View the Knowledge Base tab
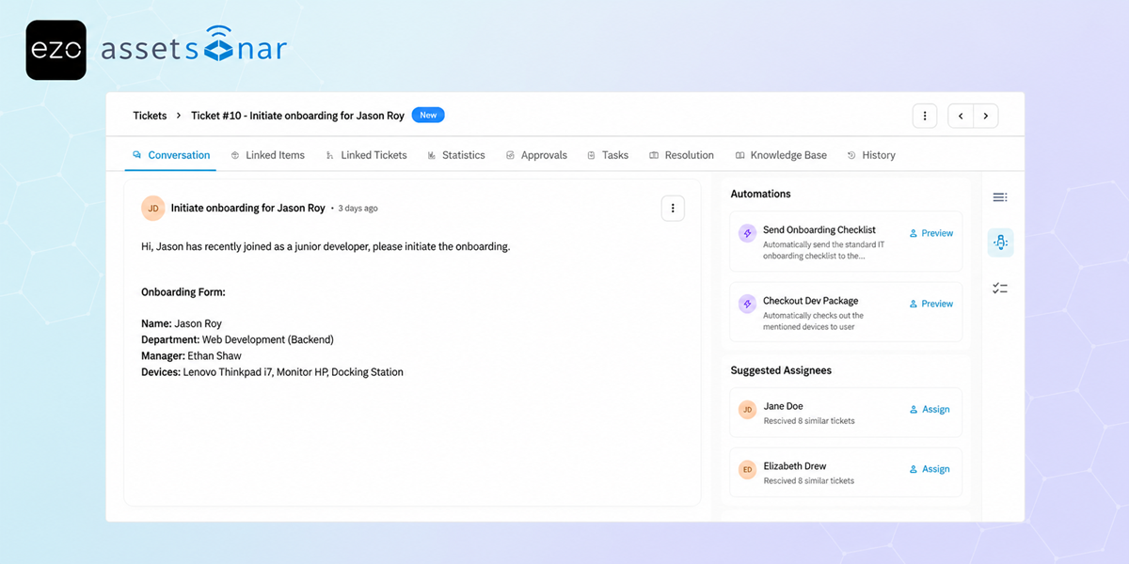 click(781, 155)
